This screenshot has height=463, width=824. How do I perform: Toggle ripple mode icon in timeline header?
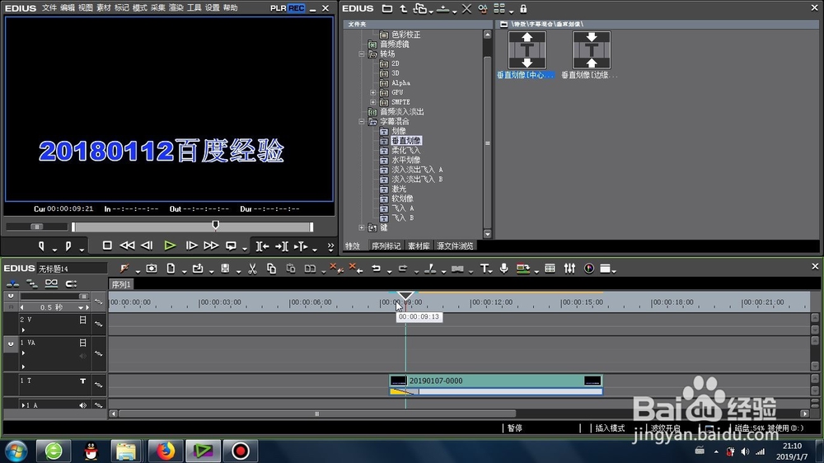pos(32,283)
